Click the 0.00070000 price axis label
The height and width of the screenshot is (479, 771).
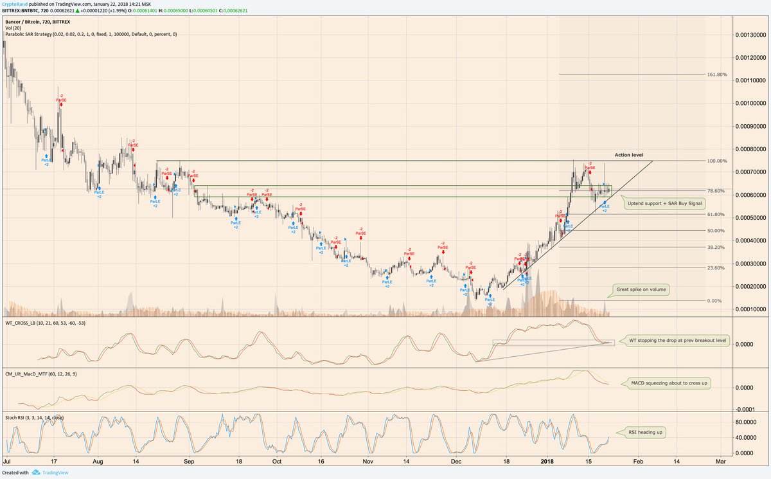[x=752, y=172]
